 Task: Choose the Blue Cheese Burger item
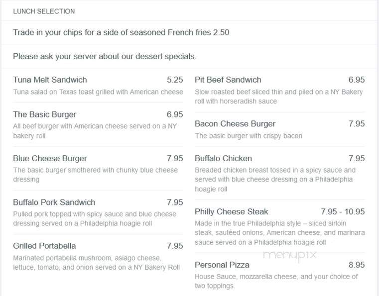pyautogui.click(x=50, y=158)
